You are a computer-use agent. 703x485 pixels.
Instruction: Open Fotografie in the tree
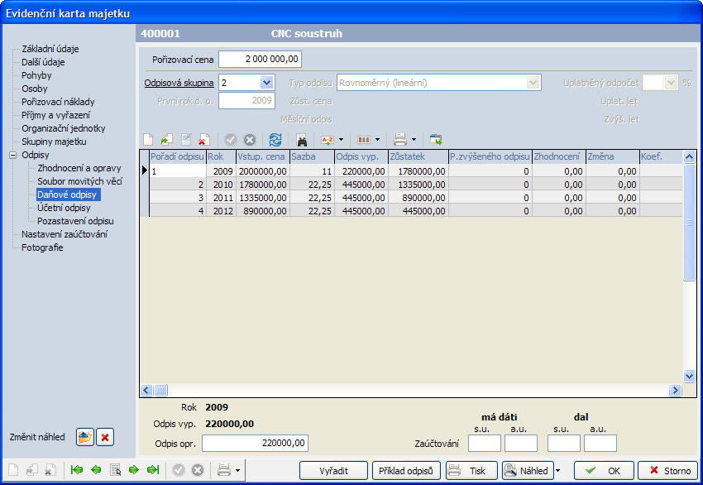point(42,247)
